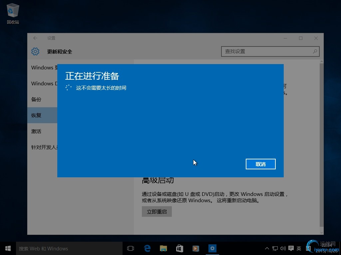
Task: Open the Windows Store taskbar icon
Action: click(x=179, y=248)
